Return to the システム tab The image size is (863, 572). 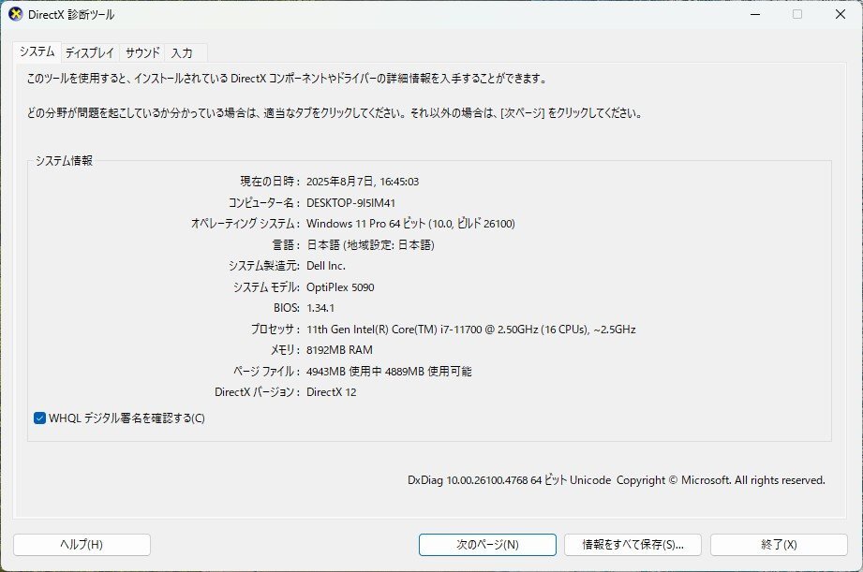39,52
